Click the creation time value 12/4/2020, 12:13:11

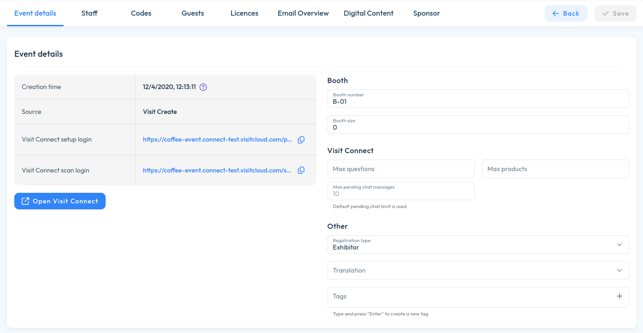pos(169,87)
